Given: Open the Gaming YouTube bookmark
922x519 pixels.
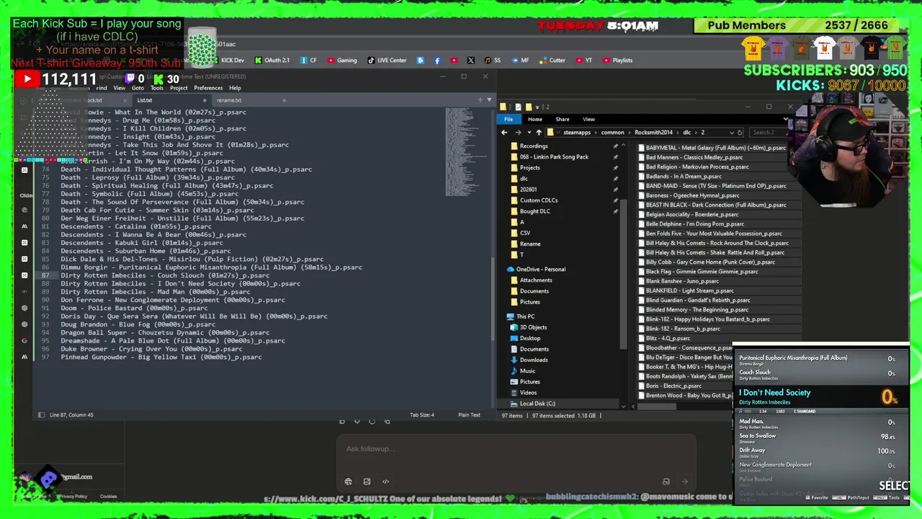Looking at the screenshot, I should tap(342, 61).
